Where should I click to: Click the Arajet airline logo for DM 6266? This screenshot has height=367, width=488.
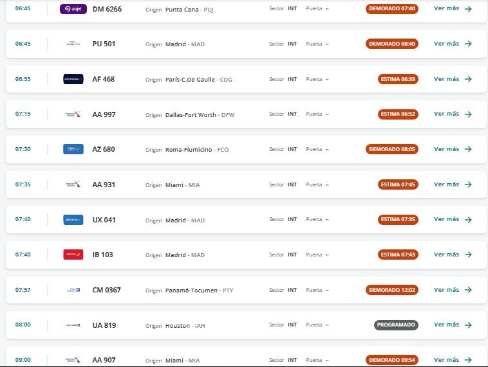pos(73,9)
